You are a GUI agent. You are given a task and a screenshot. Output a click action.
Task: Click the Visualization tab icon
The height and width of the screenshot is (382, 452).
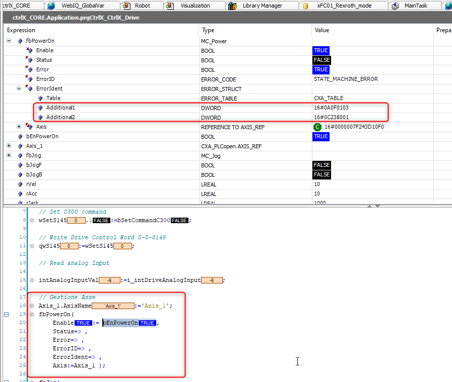[170, 6]
